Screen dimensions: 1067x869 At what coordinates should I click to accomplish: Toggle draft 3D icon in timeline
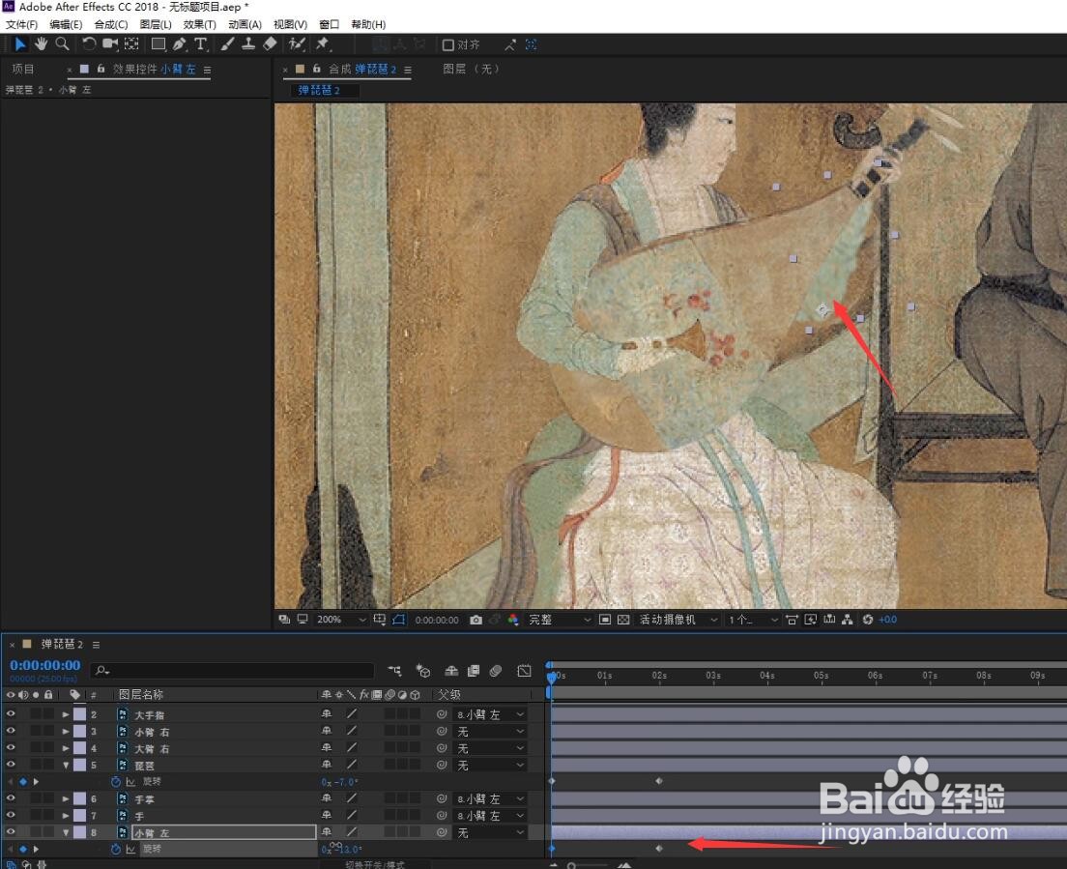[x=422, y=670]
